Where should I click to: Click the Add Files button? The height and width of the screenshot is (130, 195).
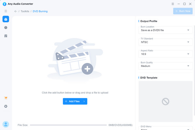[x=75, y=101]
